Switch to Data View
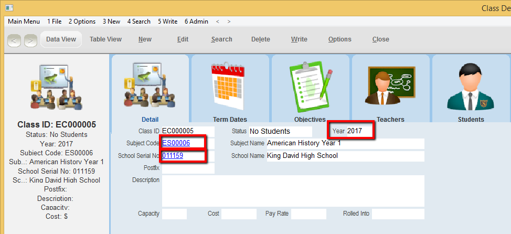 61,39
